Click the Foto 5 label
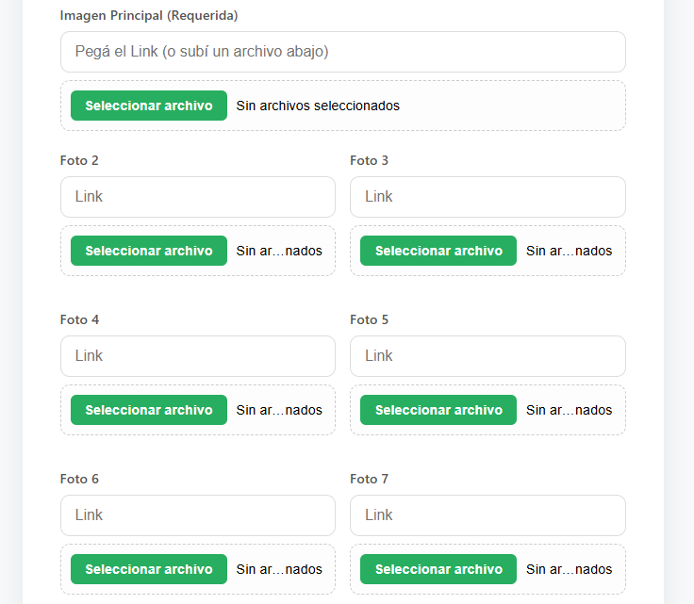 pos(369,319)
